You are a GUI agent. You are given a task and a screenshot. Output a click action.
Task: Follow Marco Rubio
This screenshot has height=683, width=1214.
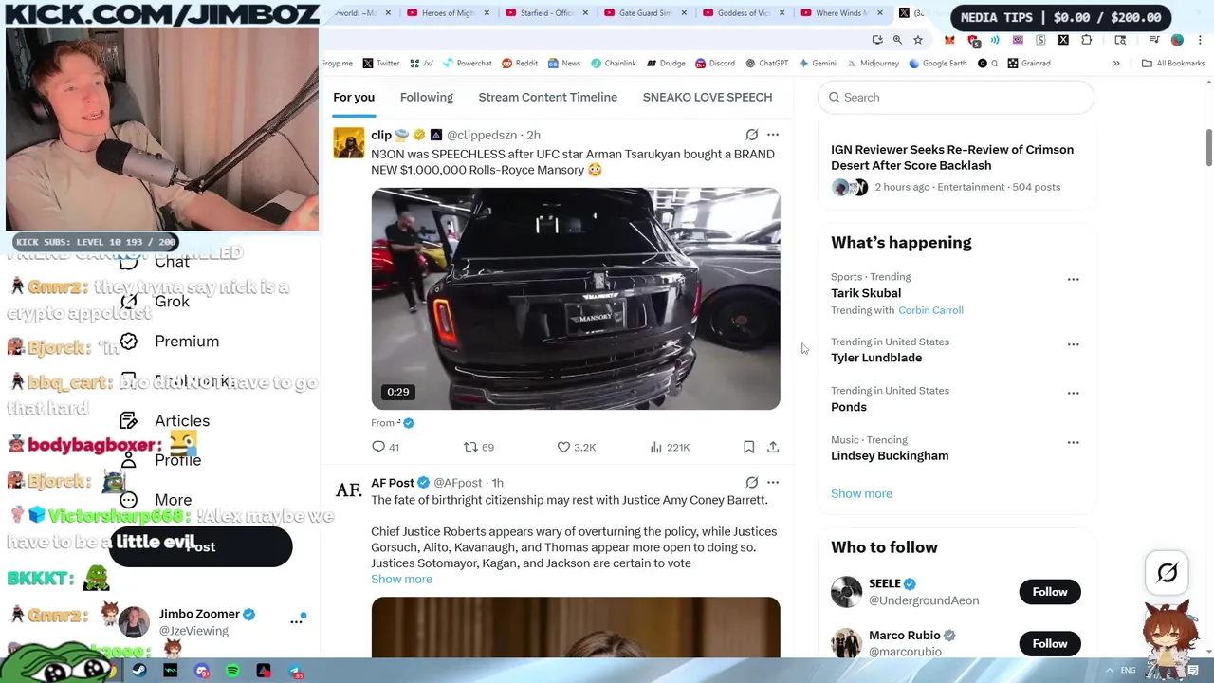pos(1049,643)
